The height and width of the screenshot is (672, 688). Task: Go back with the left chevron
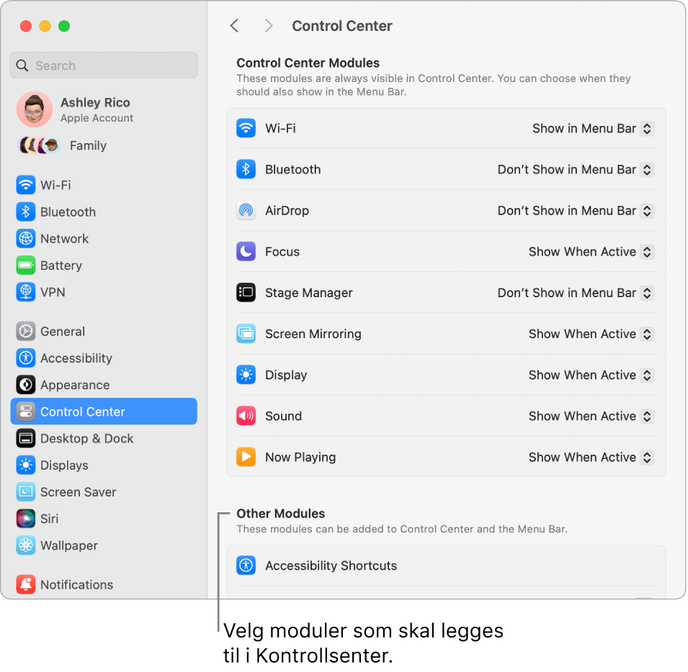point(234,25)
